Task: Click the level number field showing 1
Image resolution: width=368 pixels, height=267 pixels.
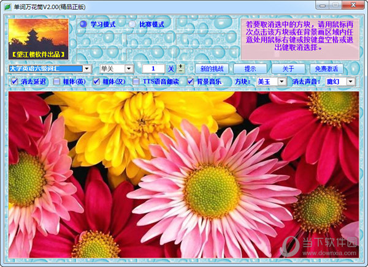Action: (153, 69)
